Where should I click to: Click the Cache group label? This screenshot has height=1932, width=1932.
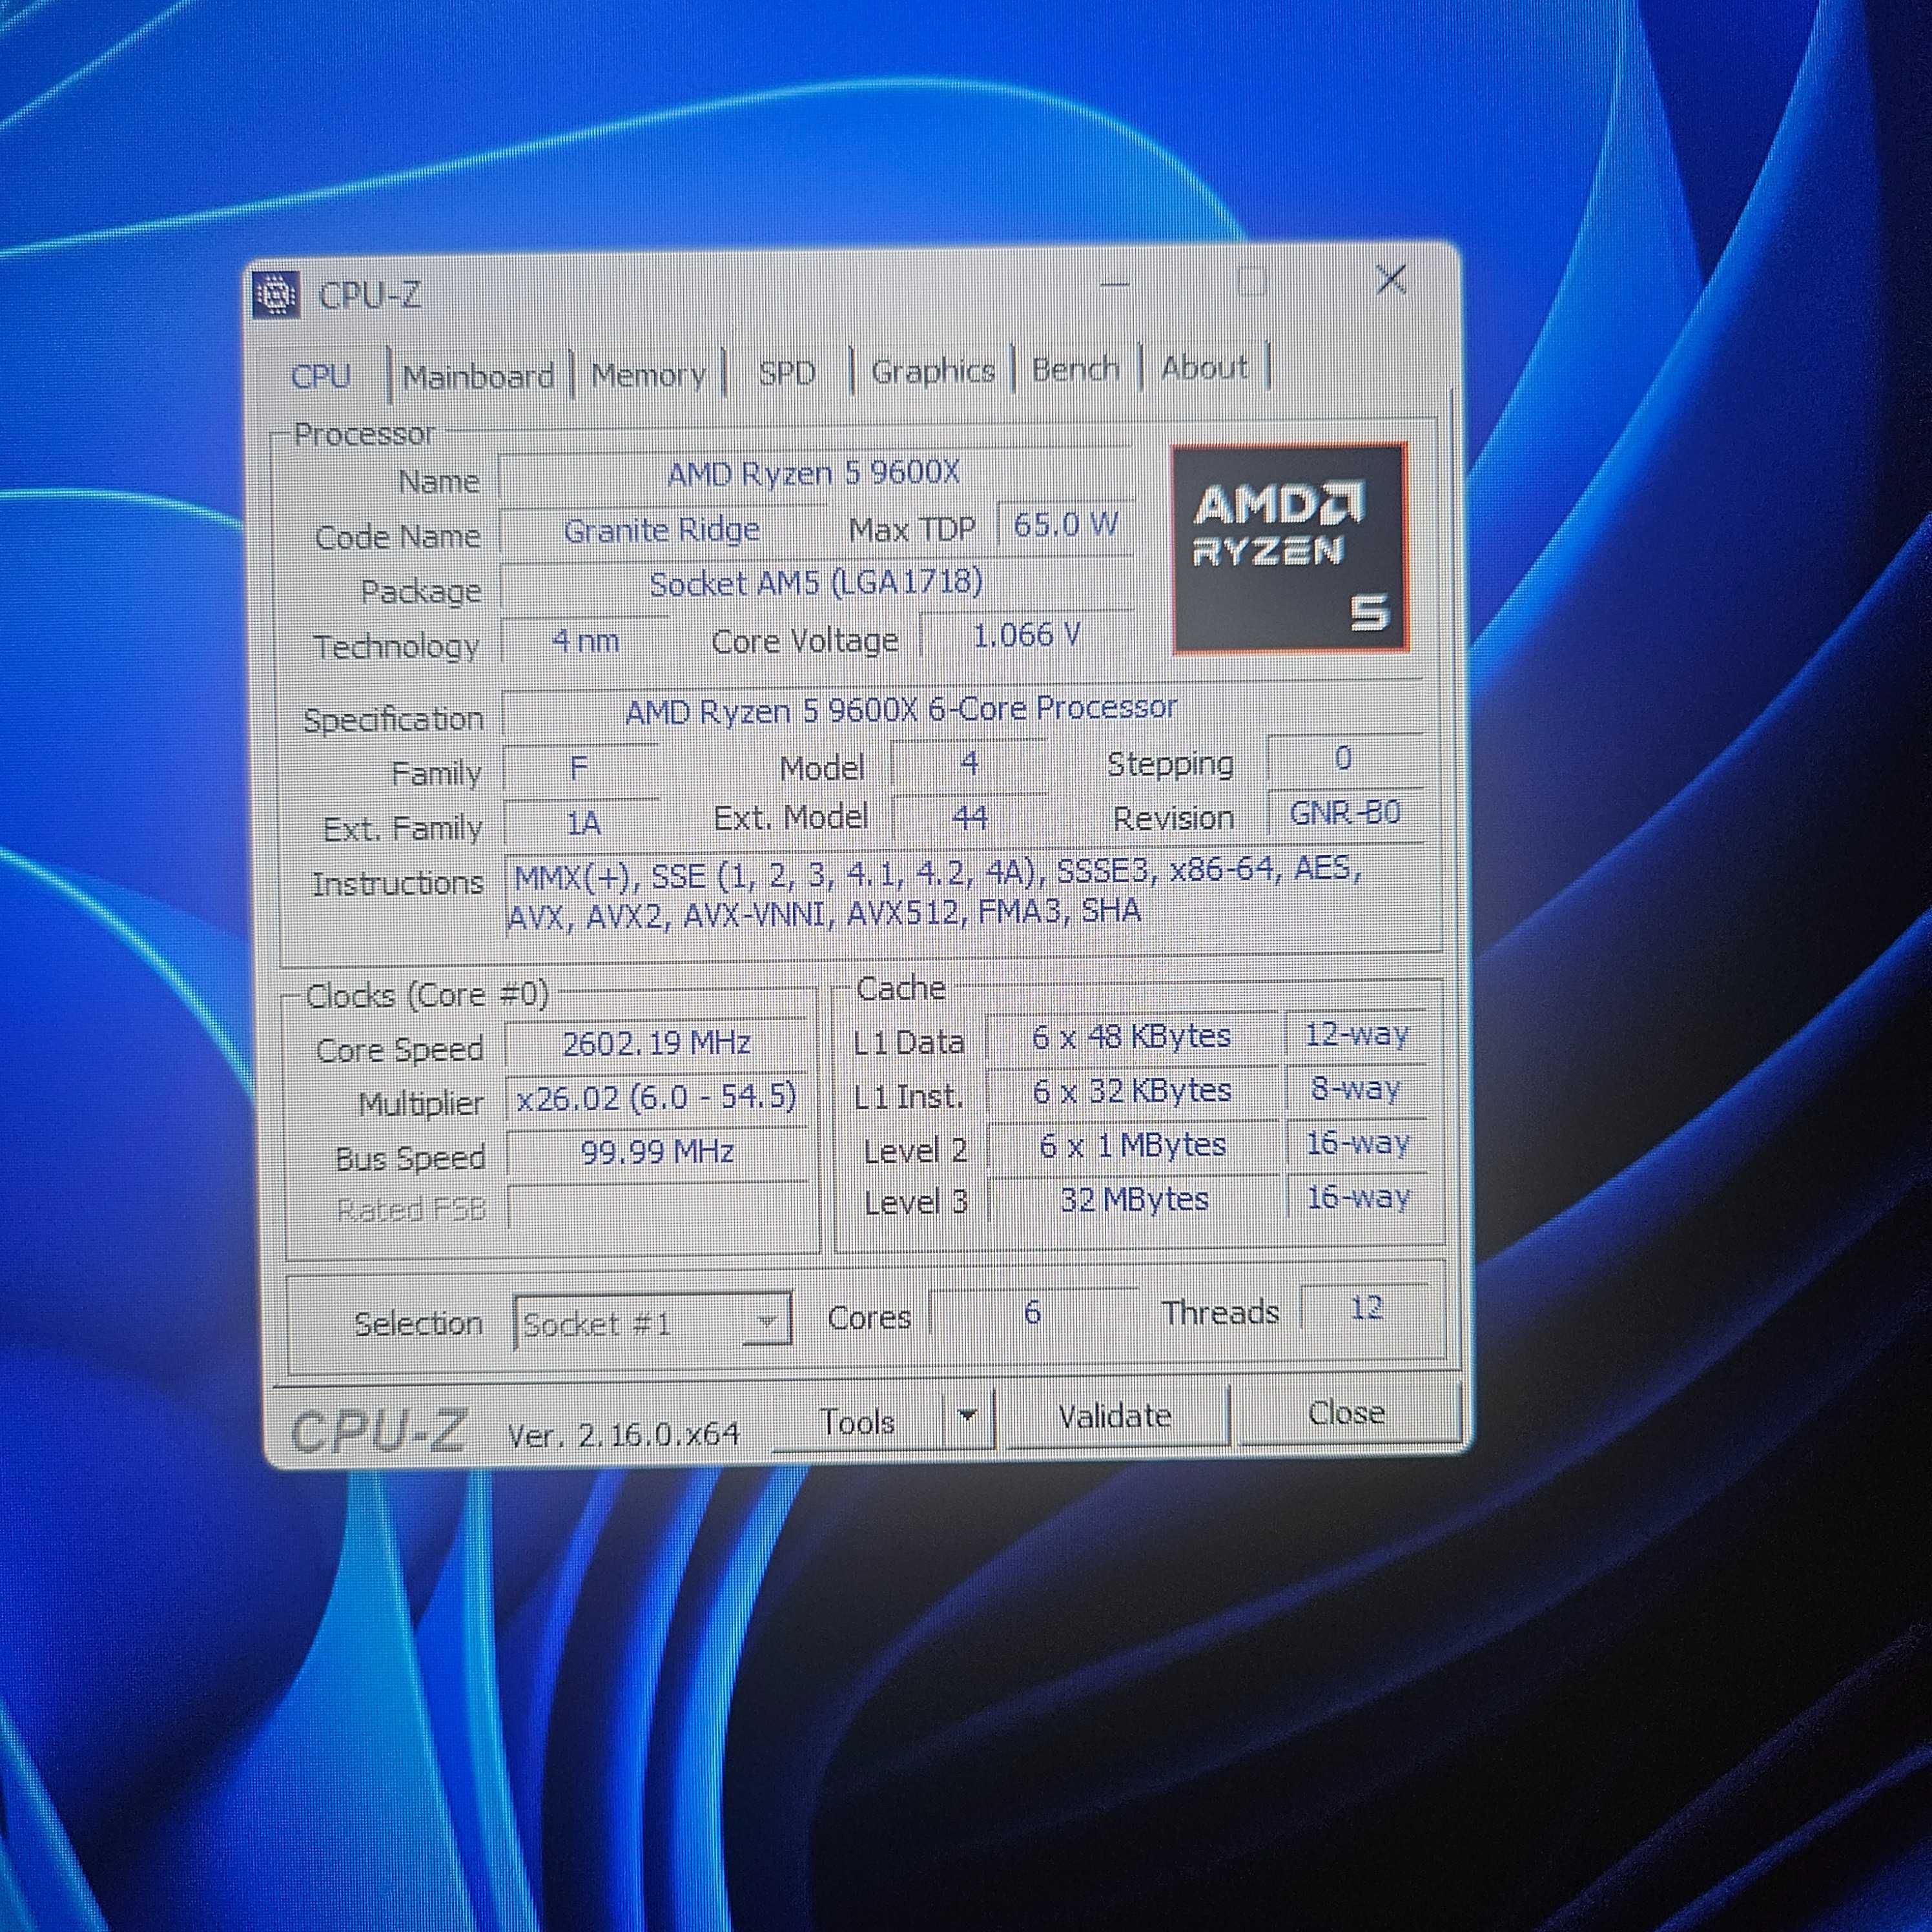(901, 988)
